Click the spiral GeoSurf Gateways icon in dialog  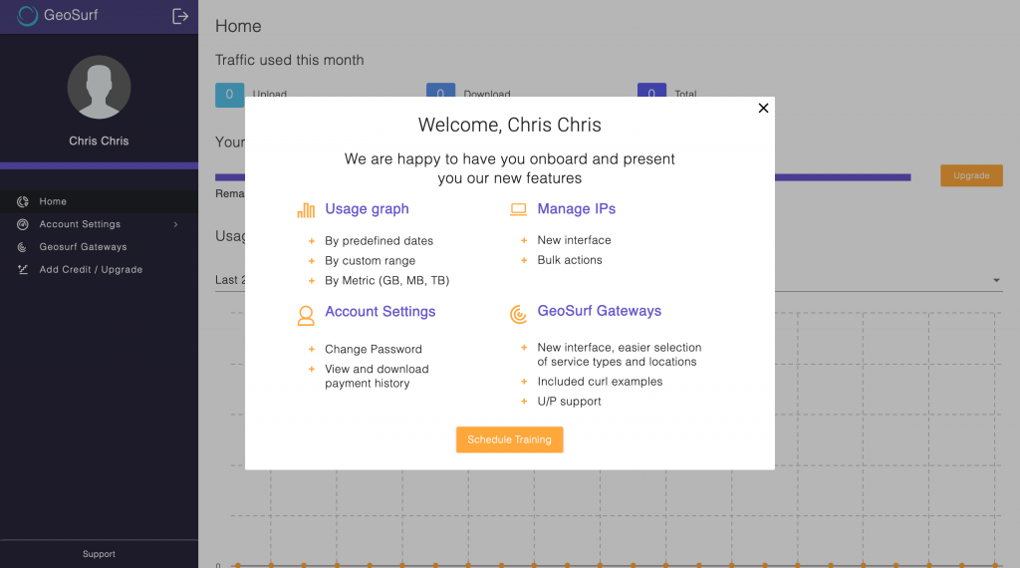point(518,314)
